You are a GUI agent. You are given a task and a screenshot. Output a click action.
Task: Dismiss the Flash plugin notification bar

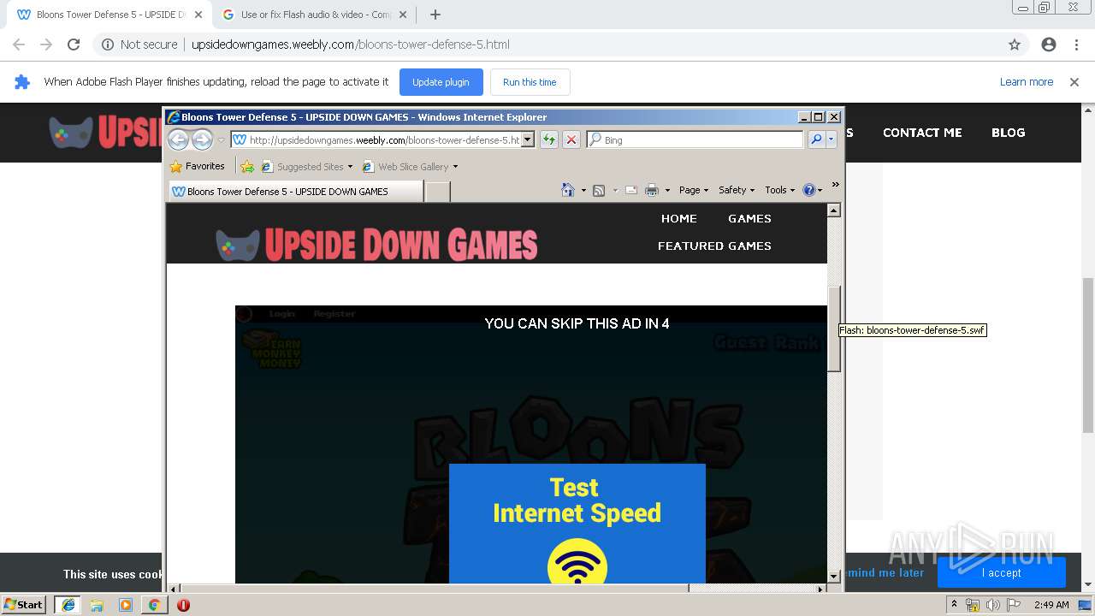(1074, 82)
